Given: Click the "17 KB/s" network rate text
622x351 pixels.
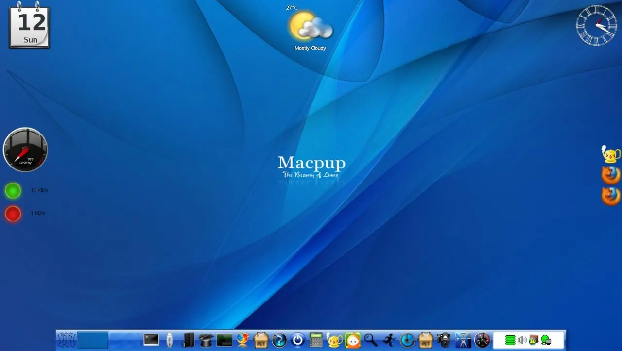Looking at the screenshot, I should pyautogui.click(x=39, y=190).
